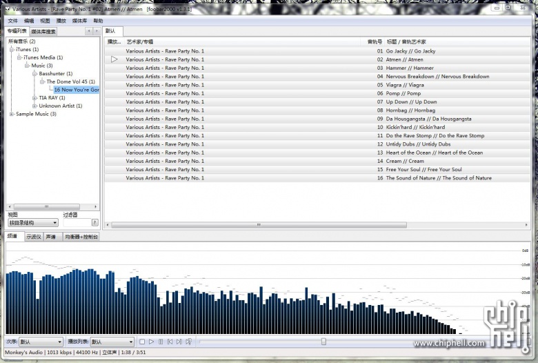Click the status bar time 1:38 / 3:51
The height and width of the screenshot is (363, 538).
(x=133, y=353)
